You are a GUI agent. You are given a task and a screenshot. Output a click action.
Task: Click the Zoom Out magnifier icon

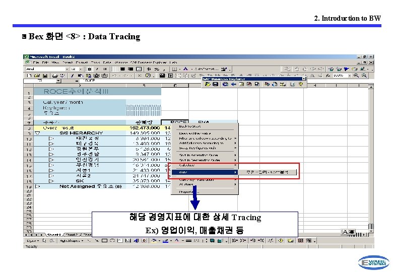364,76
